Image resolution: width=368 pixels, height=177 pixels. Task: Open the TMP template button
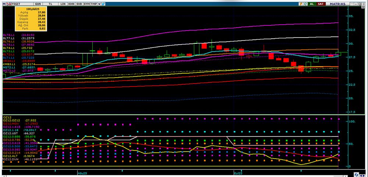(93, 4)
